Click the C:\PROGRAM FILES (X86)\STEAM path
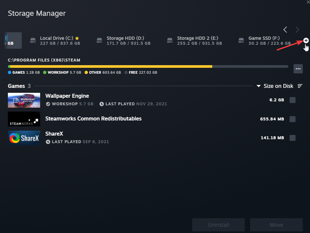This screenshot has width=310, height=233. 44,60
